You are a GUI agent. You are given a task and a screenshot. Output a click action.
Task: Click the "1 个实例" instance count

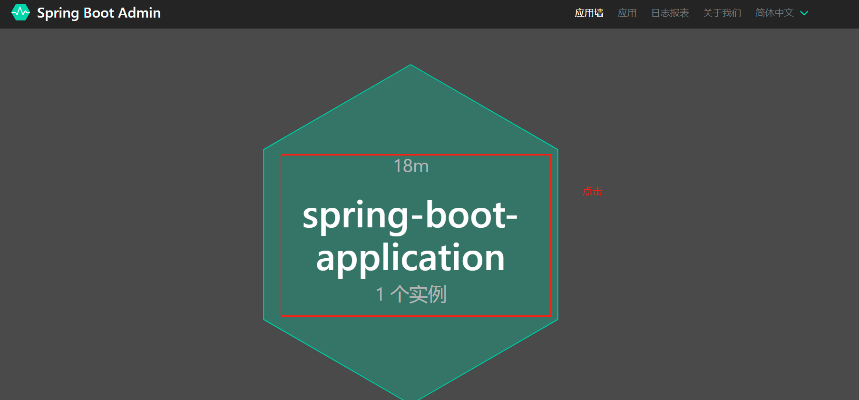tap(411, 294)
